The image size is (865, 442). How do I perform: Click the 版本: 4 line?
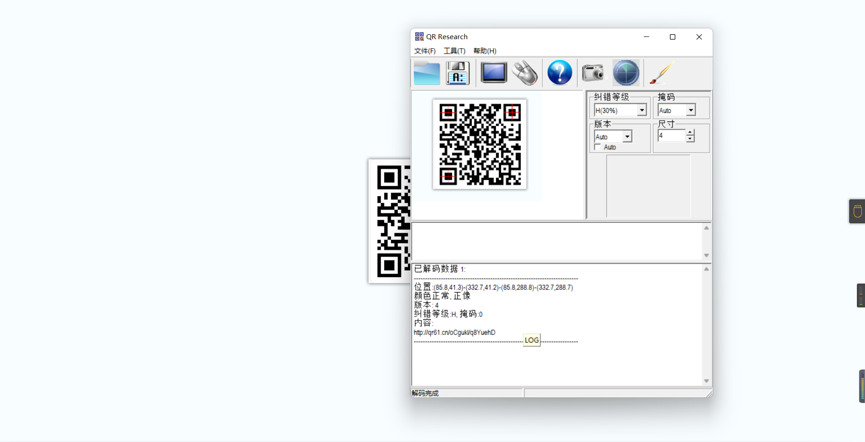(x=426, y=305)
